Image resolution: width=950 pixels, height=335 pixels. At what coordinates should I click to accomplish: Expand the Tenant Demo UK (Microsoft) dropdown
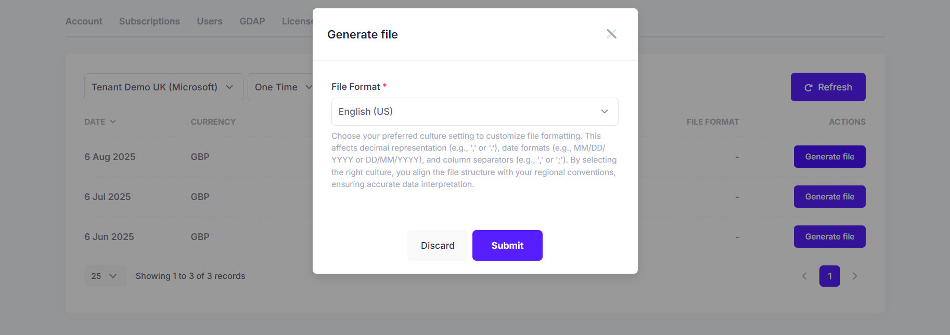[x=163, y=87]
